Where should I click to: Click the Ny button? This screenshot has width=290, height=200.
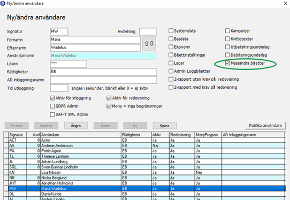135,126
